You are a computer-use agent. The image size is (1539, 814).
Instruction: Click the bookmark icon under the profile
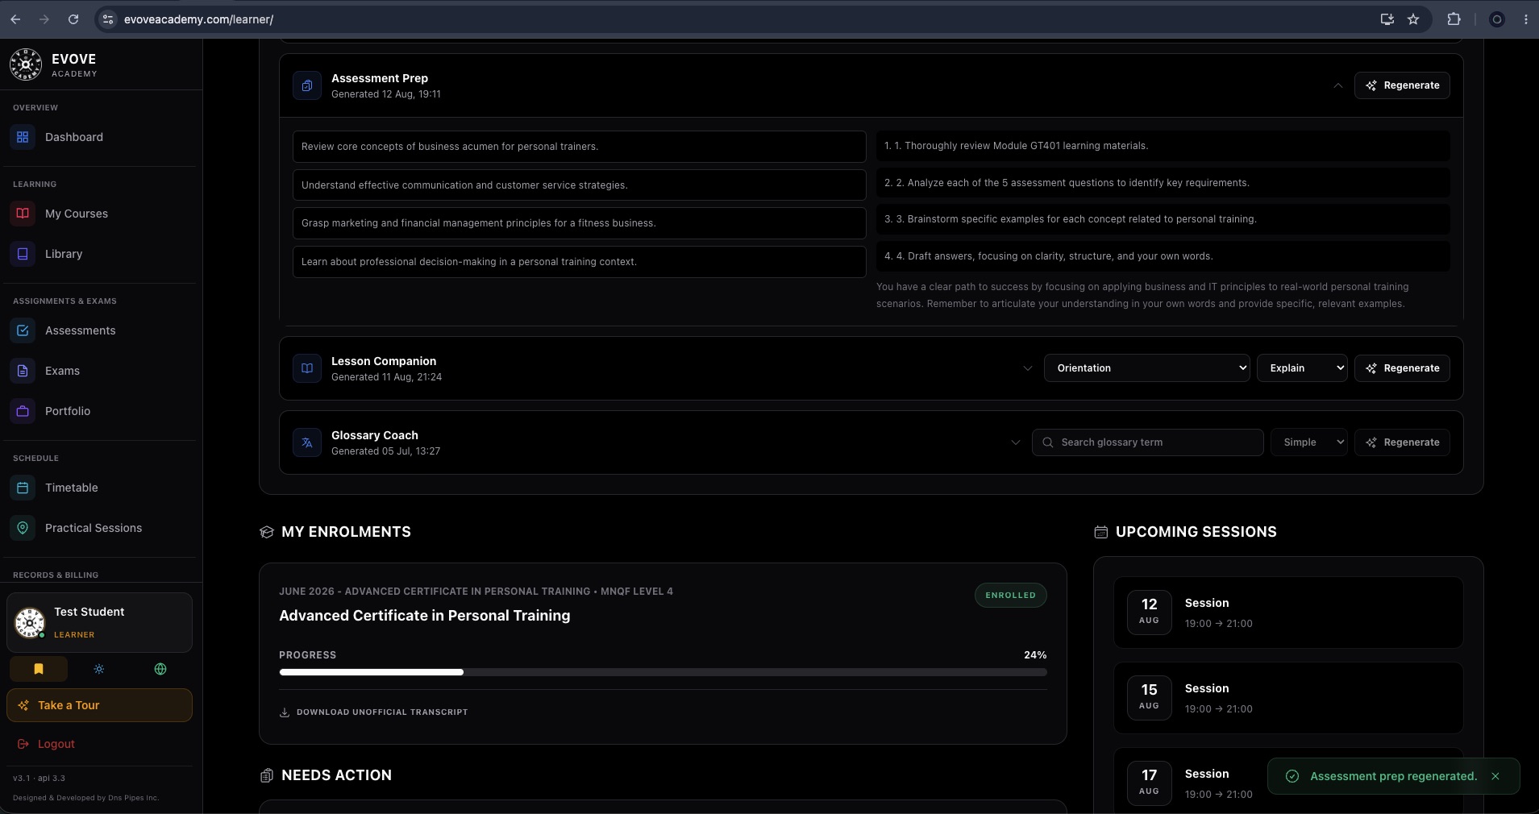pyautogui.click(x=39, y=669)
